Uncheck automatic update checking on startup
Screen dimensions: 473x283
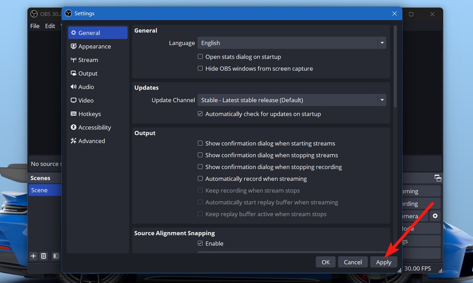point(200,113)
